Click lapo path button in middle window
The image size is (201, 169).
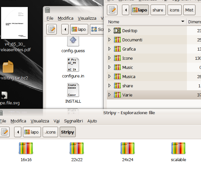tap(79, 29)
